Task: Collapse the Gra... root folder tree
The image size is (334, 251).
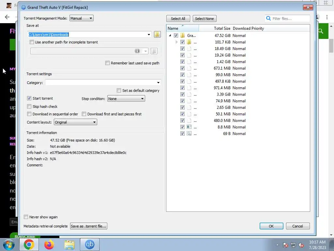Action: [x=170, y=35]
